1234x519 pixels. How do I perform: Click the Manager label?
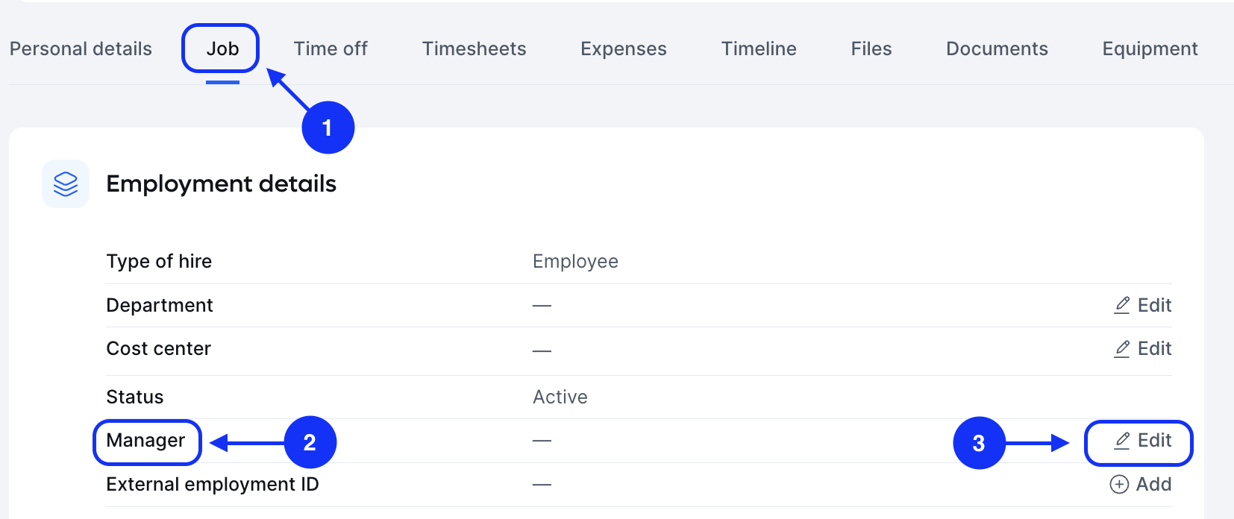(145, 441)
